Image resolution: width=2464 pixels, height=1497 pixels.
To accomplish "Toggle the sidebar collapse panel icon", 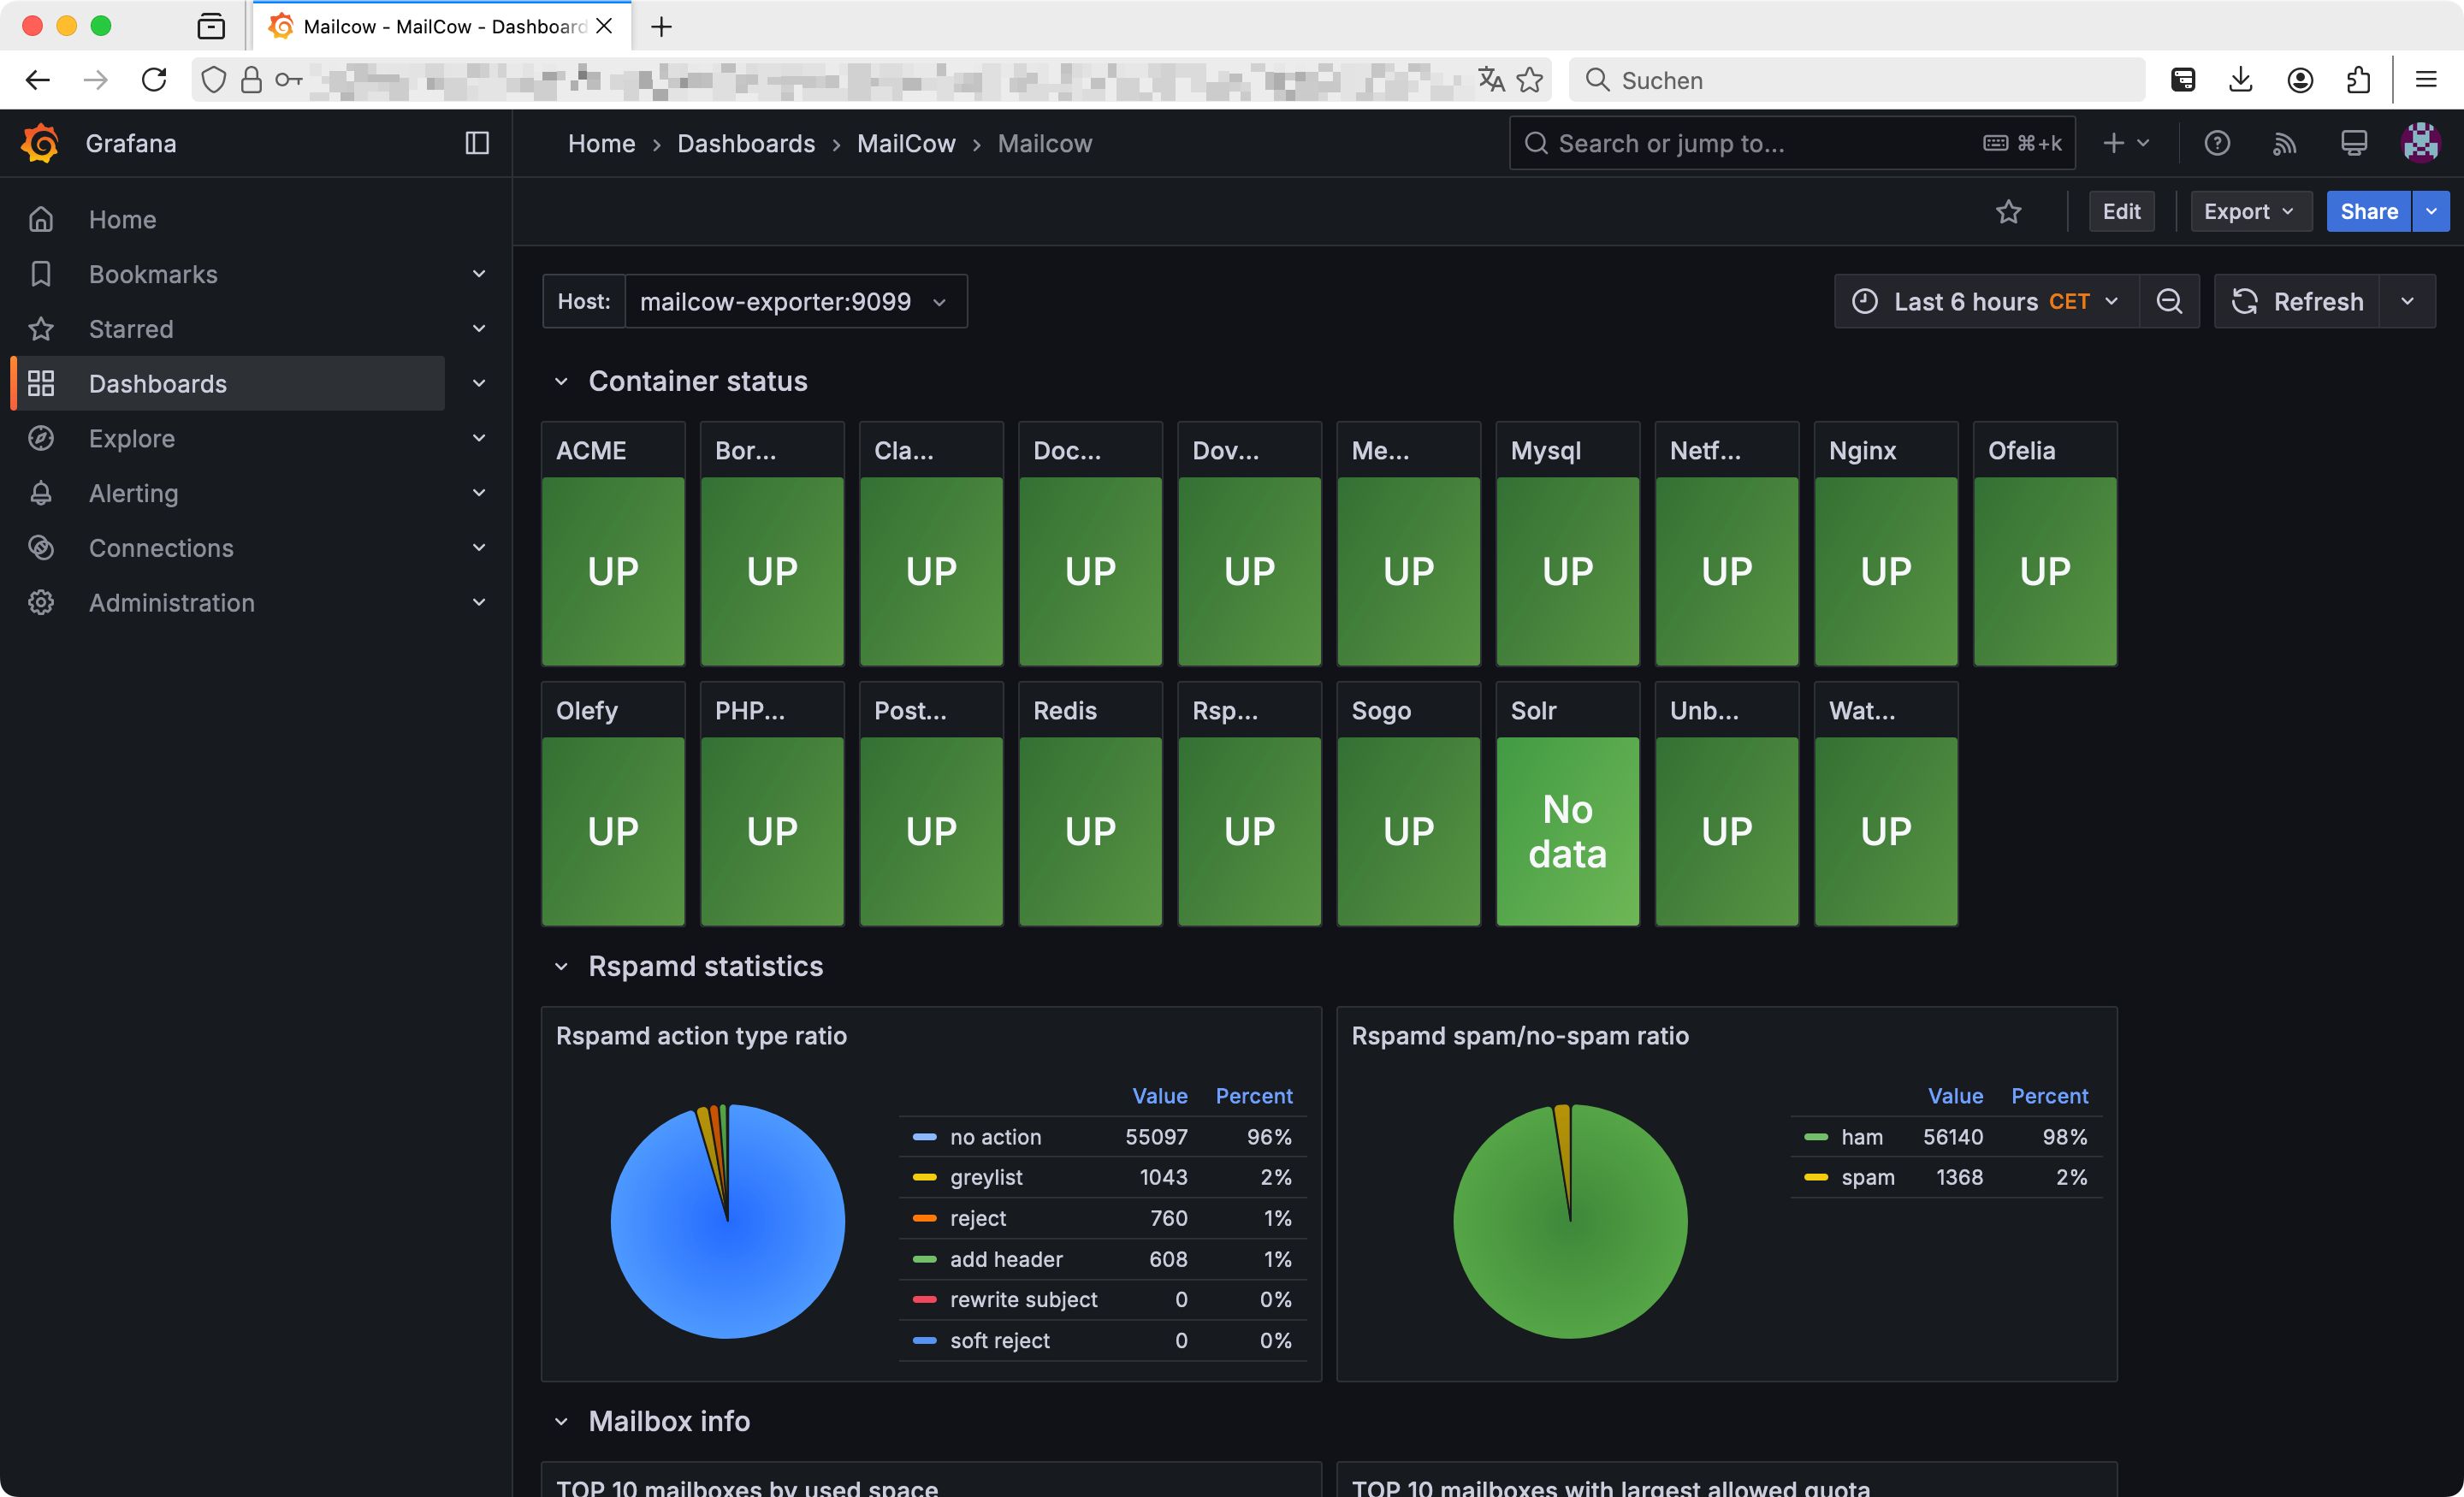I will [x=477, y=143].
